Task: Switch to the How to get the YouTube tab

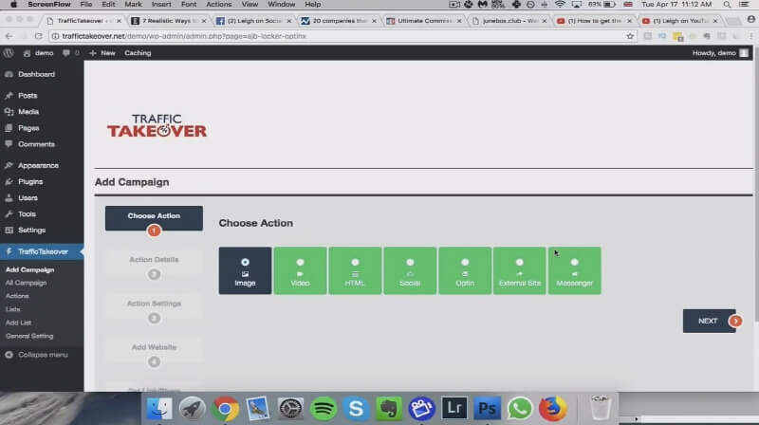Action: pyautogui.click(x=595, y=21)
